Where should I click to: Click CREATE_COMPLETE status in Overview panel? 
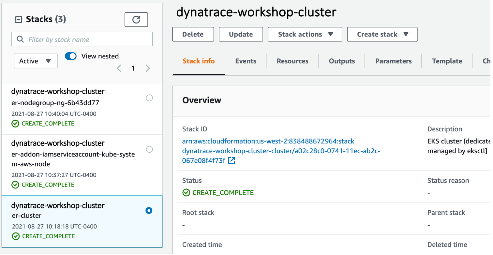223,193
